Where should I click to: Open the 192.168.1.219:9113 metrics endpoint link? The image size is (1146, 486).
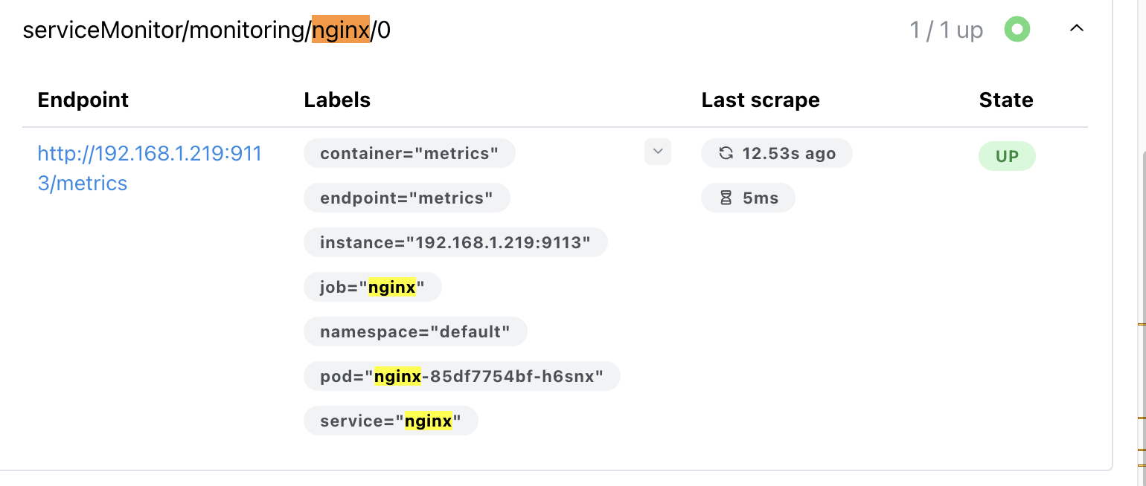[x=150, y=169]
